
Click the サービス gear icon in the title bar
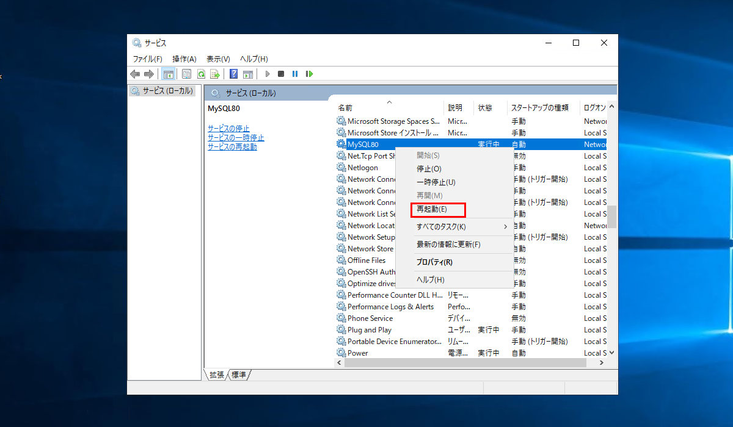pyautogui.click(x=136, y=43)
